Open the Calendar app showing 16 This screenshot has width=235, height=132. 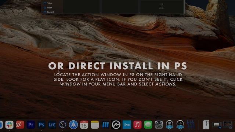click(x=84, y=125)
